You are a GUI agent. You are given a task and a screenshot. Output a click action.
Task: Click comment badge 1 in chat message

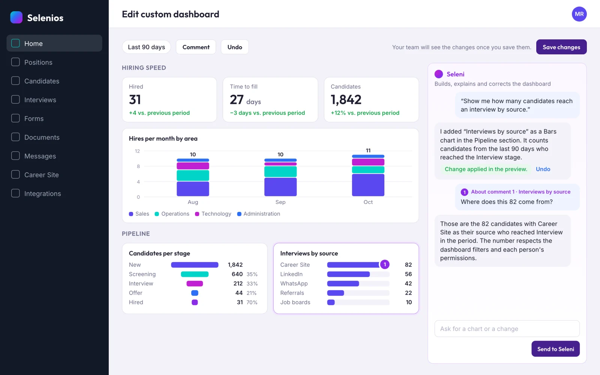pyautogui.click(x=464, y=192)
